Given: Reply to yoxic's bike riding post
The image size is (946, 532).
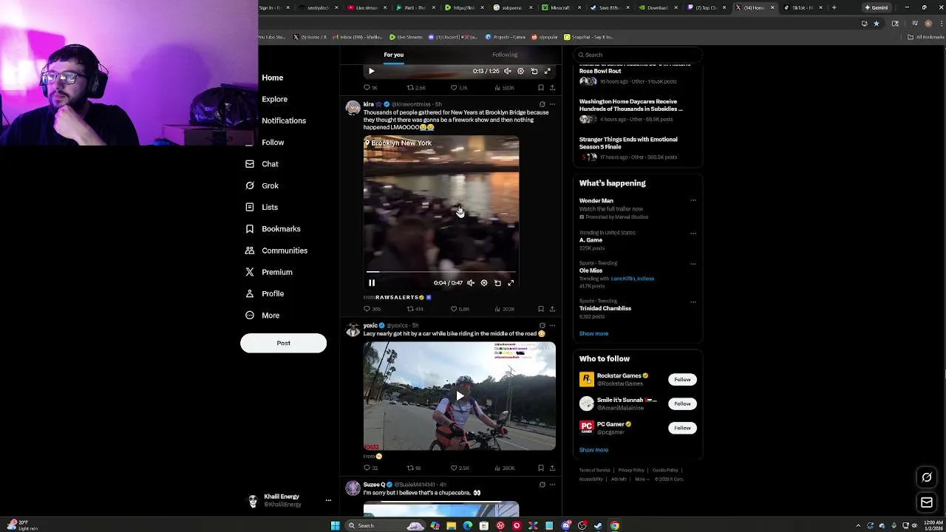Looking at the screenshot, I should click(371, 468).
